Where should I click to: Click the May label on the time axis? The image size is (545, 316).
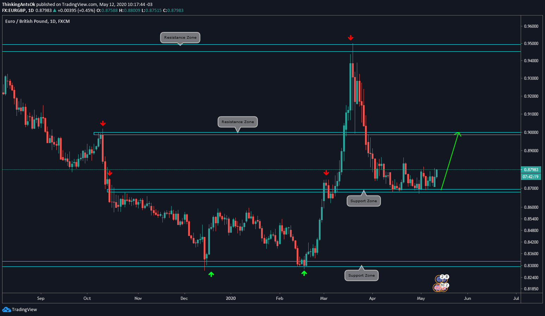point(421,298)
